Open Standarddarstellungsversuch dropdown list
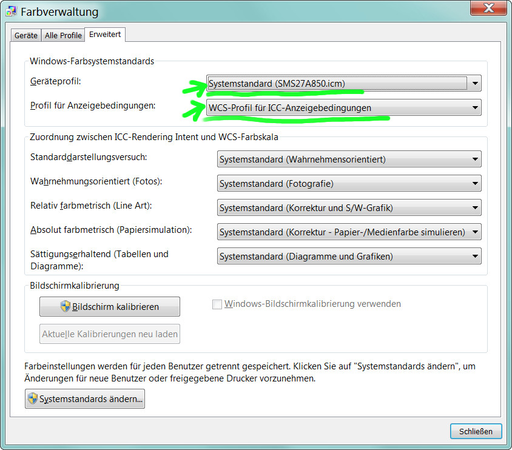 click(349, 160)
